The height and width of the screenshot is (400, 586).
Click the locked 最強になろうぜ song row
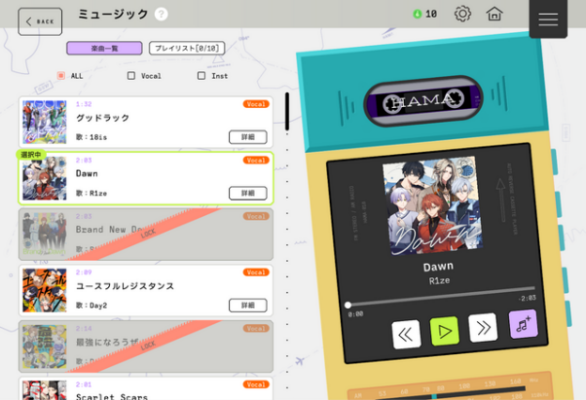146,346
